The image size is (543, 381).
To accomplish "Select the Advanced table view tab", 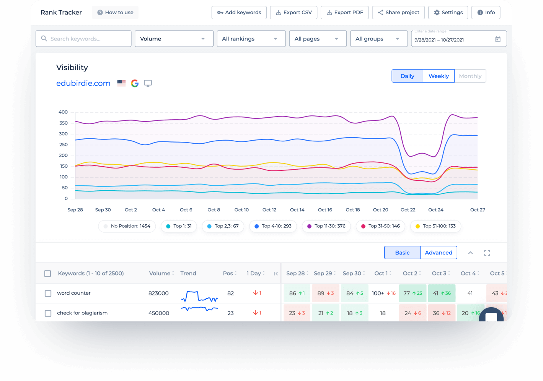I will click(x=439, y=253).
